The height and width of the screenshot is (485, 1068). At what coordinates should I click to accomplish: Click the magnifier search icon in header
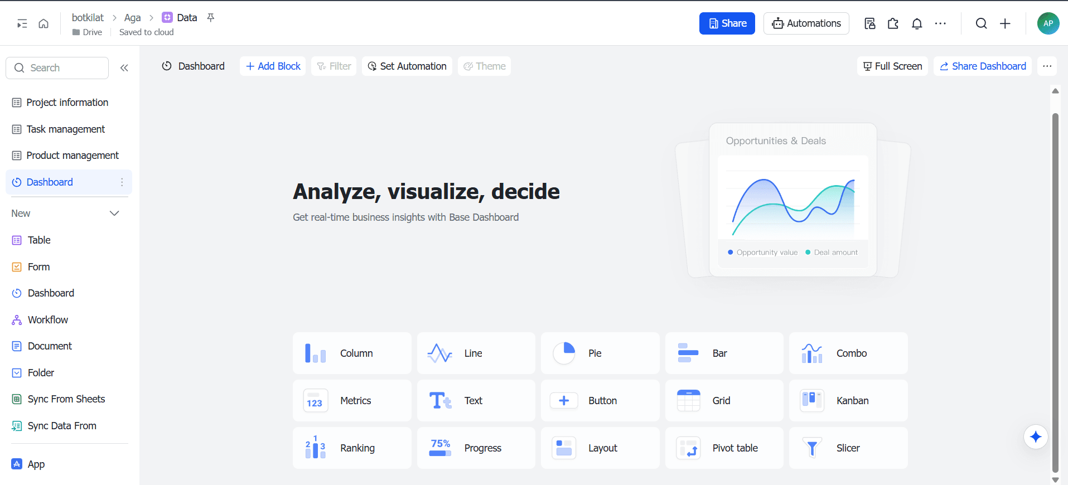(x=982, y=23)
